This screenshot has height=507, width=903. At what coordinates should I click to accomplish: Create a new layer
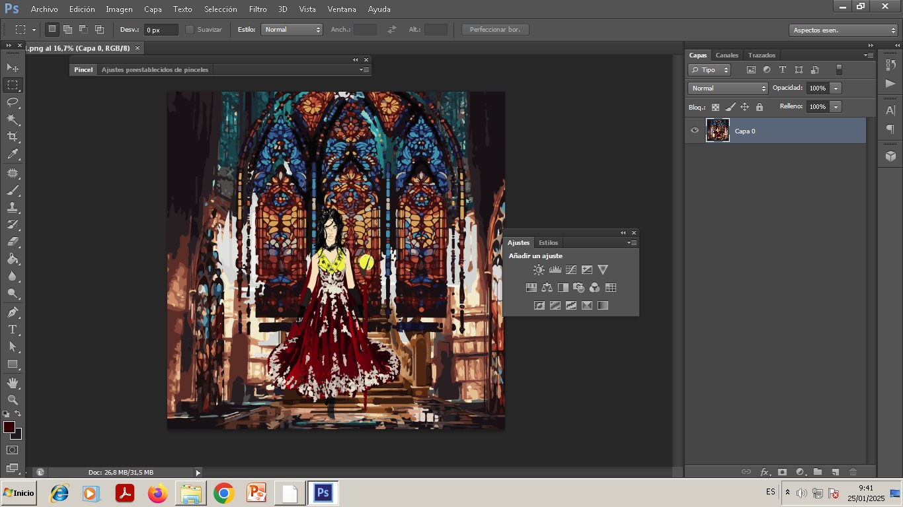835,472
